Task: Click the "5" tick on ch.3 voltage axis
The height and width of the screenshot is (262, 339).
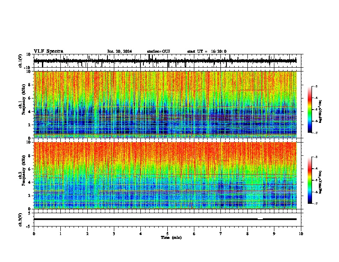Action: click(x=30, y=213)
